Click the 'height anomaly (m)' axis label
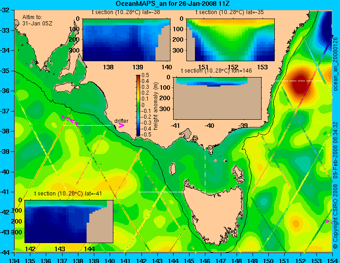The image size is (340, 263). 155,106
